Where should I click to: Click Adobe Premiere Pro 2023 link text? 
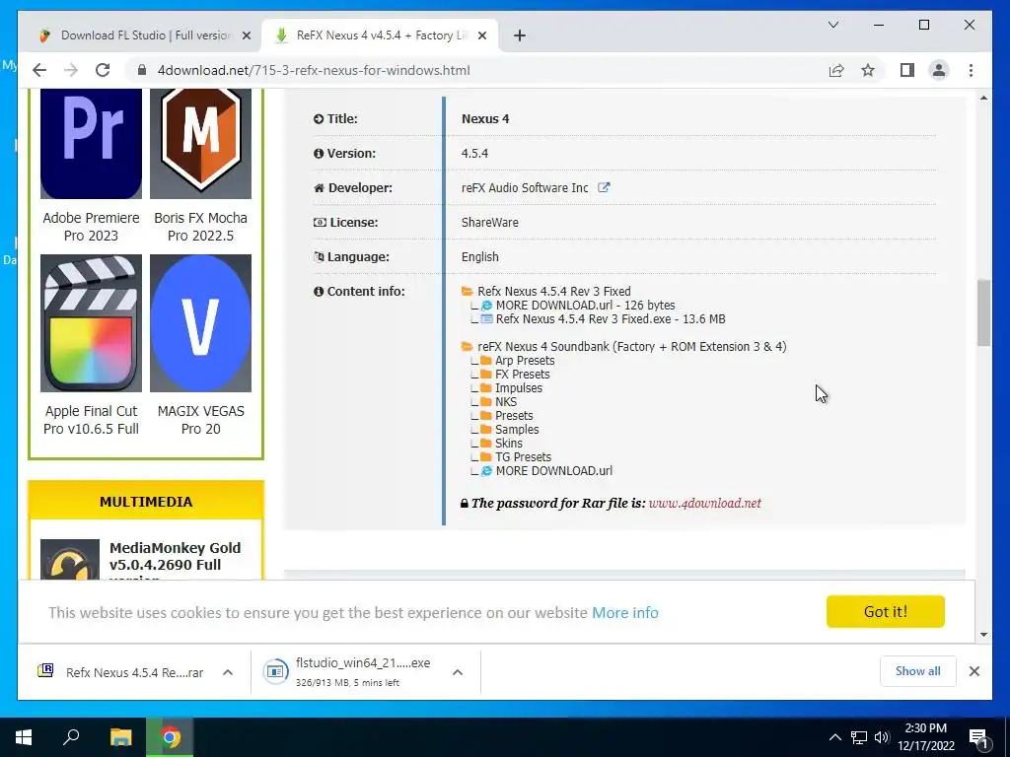click(91, 227)
